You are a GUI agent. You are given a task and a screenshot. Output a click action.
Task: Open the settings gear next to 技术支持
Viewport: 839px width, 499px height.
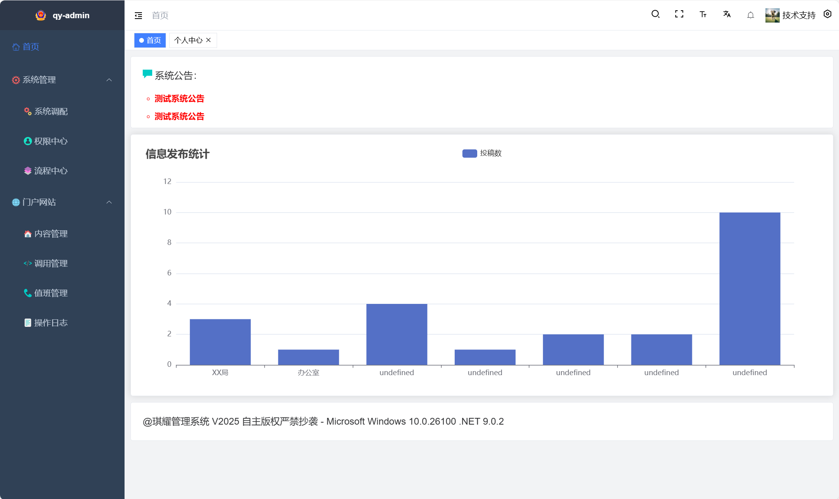click(x=828, y=15)
